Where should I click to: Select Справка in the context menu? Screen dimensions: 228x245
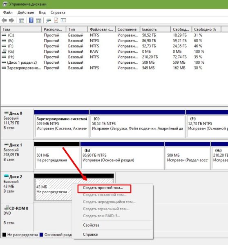click(x=90, y=234)
